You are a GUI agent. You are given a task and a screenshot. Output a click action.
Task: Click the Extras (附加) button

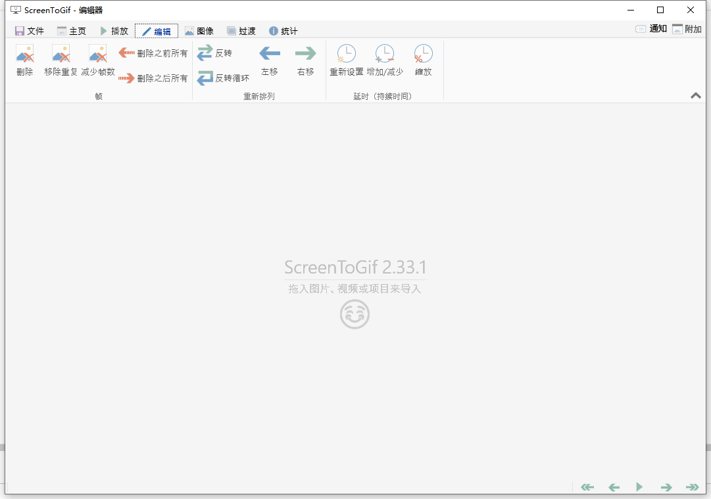point(687,29)
